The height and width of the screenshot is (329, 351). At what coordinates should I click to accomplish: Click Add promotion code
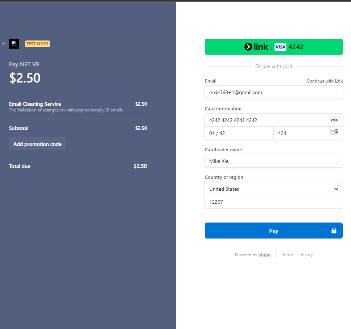(37, 144)
